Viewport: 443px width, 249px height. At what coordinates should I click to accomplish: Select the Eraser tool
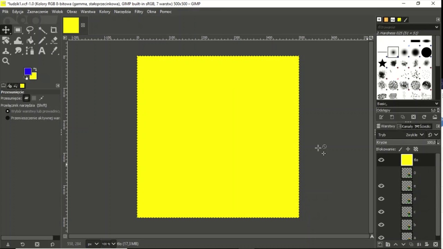(x=54, y=40)
